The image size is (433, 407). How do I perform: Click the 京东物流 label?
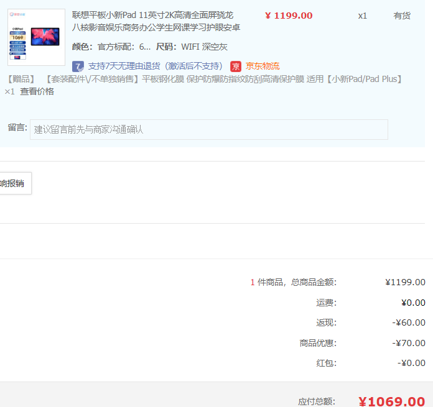[263, 66]
